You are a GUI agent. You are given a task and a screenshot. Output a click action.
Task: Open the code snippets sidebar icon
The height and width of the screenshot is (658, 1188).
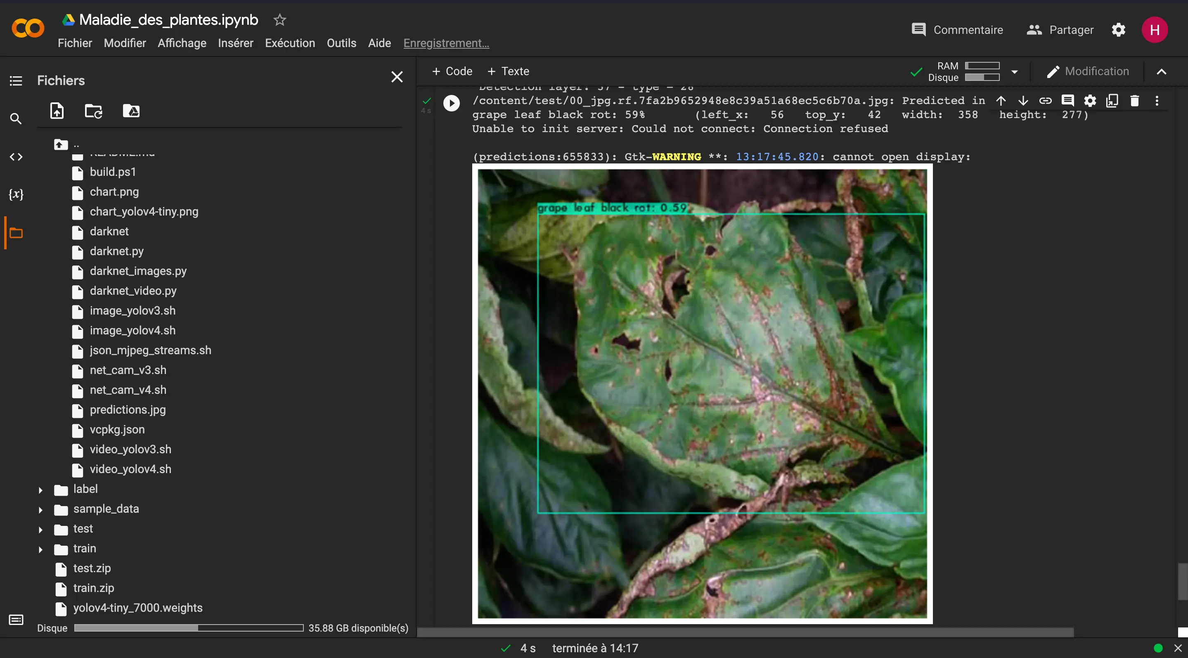[16, 157]
